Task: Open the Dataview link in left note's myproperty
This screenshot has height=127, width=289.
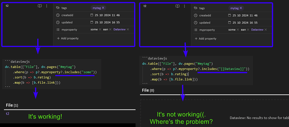Action: click(119, 30)
